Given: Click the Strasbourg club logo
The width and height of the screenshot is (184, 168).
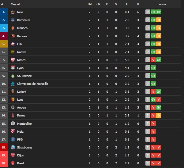Looking at the screenshot, I should [13, 147].
